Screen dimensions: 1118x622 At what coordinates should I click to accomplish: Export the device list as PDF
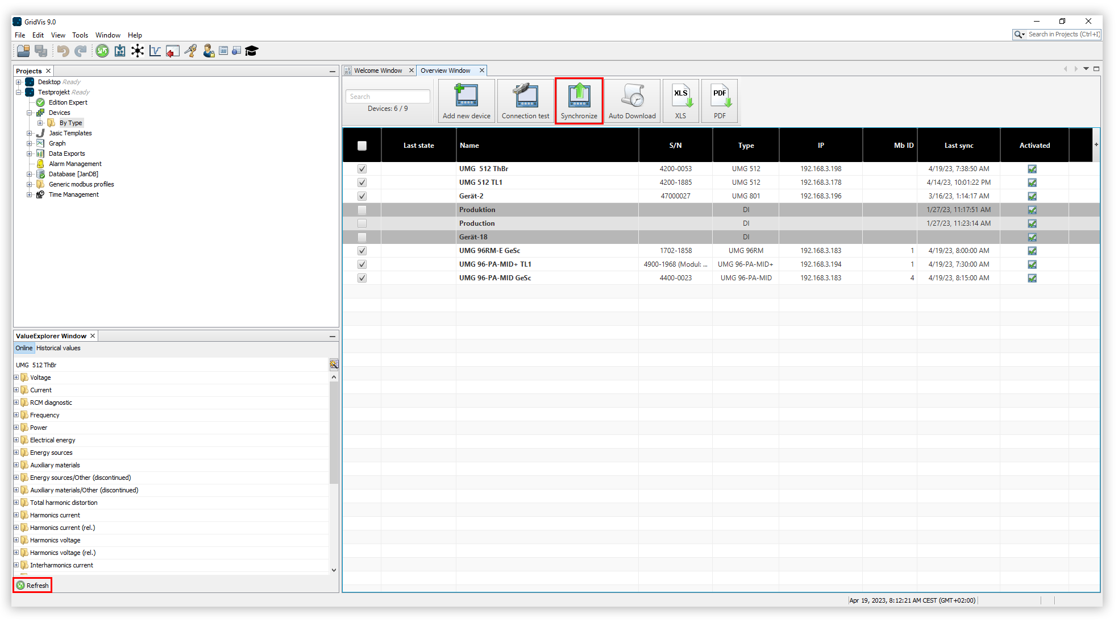tap(720, 101)
